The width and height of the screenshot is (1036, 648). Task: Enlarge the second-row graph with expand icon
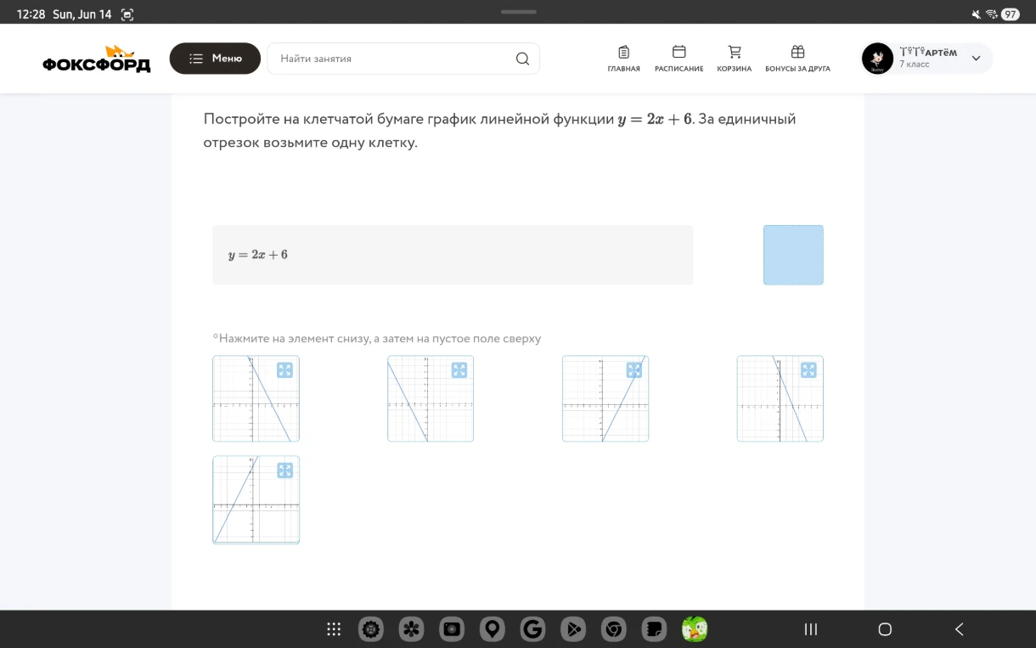[x=284, y=470]
